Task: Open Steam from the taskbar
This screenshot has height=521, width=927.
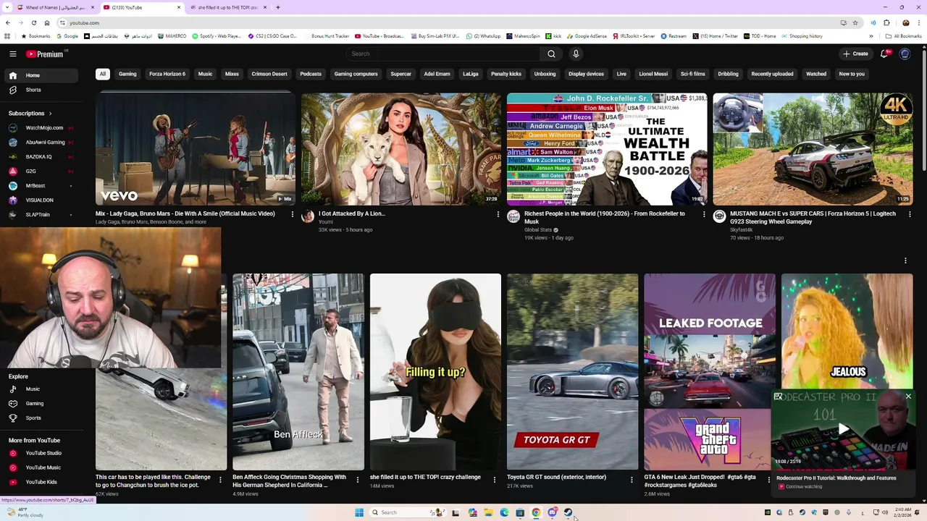Action: coord(569,512)
